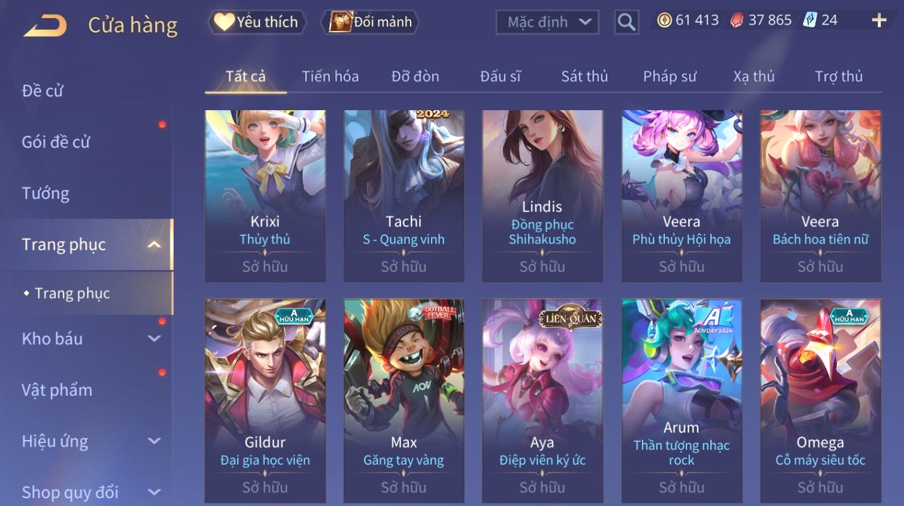Open search with the magnifier icon
The width and height of the screenshot is (904, 506).
coord(626,22)
